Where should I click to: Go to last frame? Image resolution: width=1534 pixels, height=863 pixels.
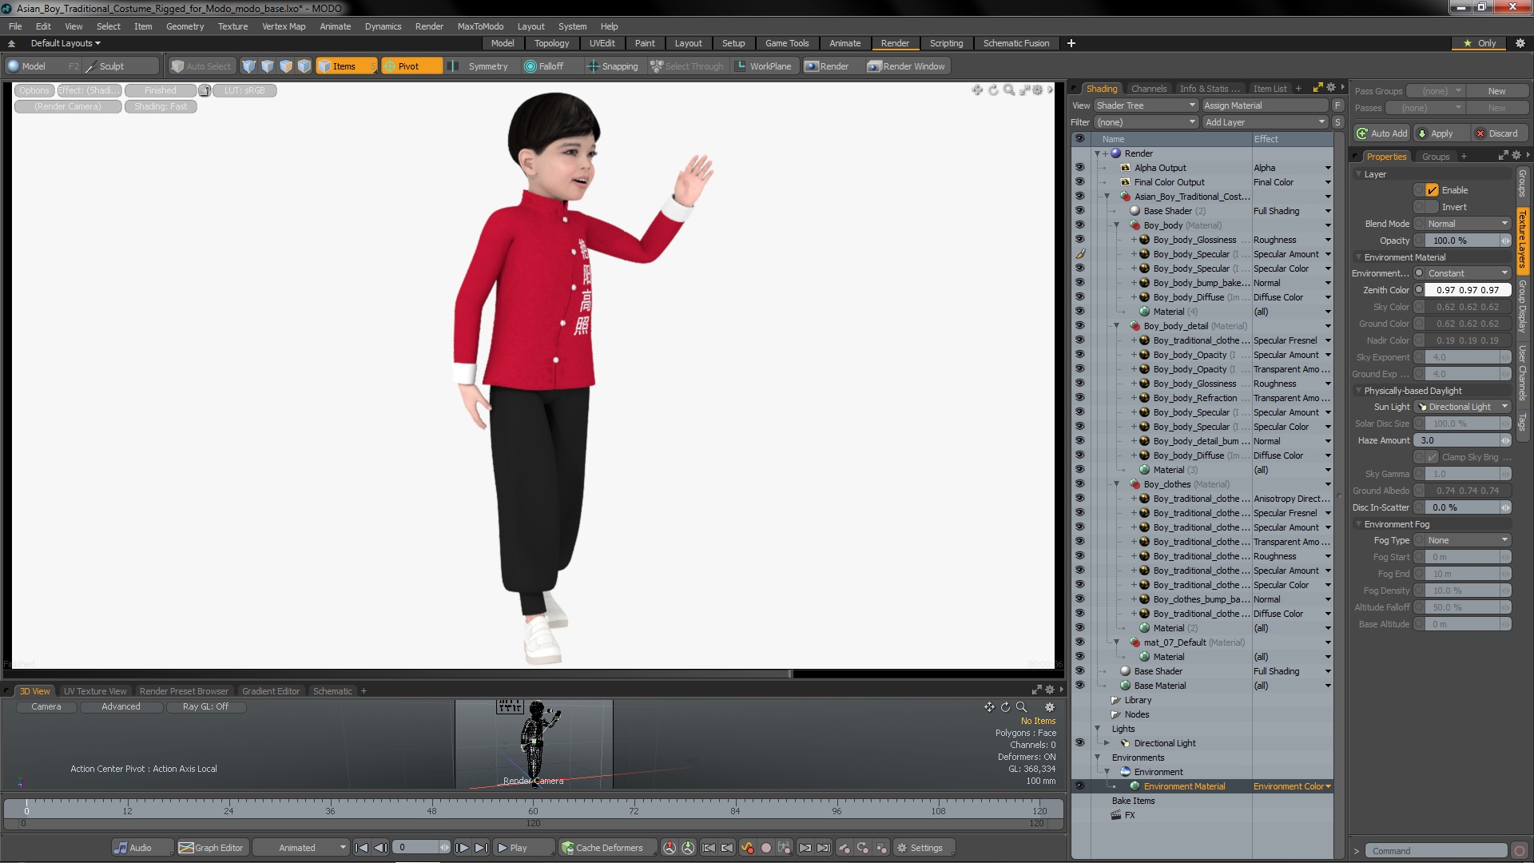pyautogui.click(x=481, y=848)
